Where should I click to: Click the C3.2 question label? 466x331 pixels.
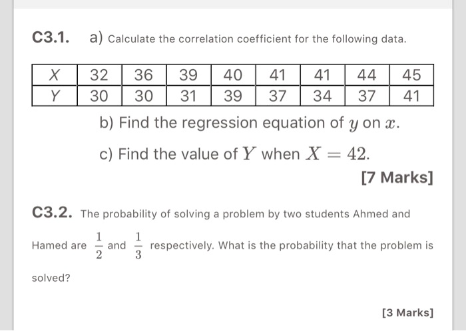51,213
